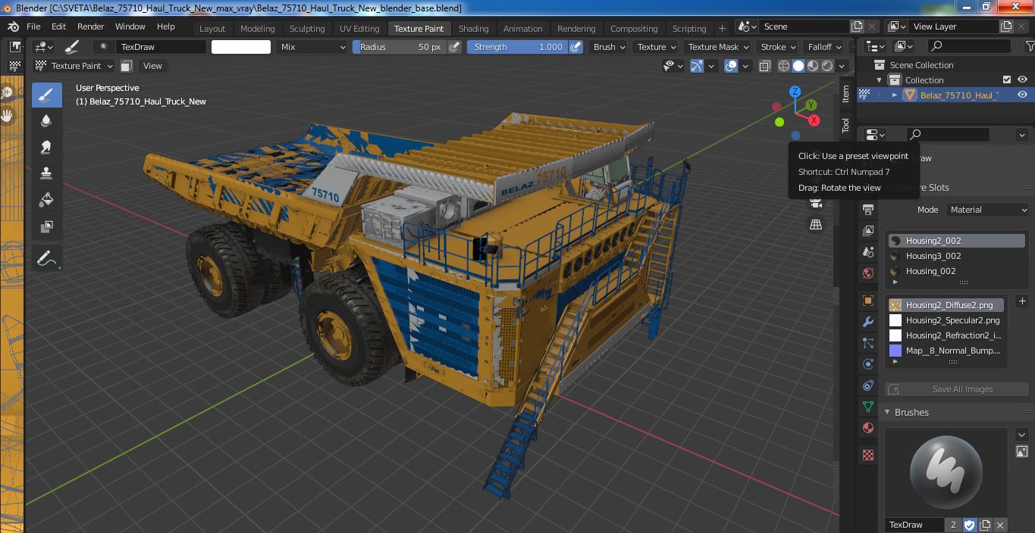Click the camera view icon in viewport
Screen dimensions: 1035x533
(816, 202)
